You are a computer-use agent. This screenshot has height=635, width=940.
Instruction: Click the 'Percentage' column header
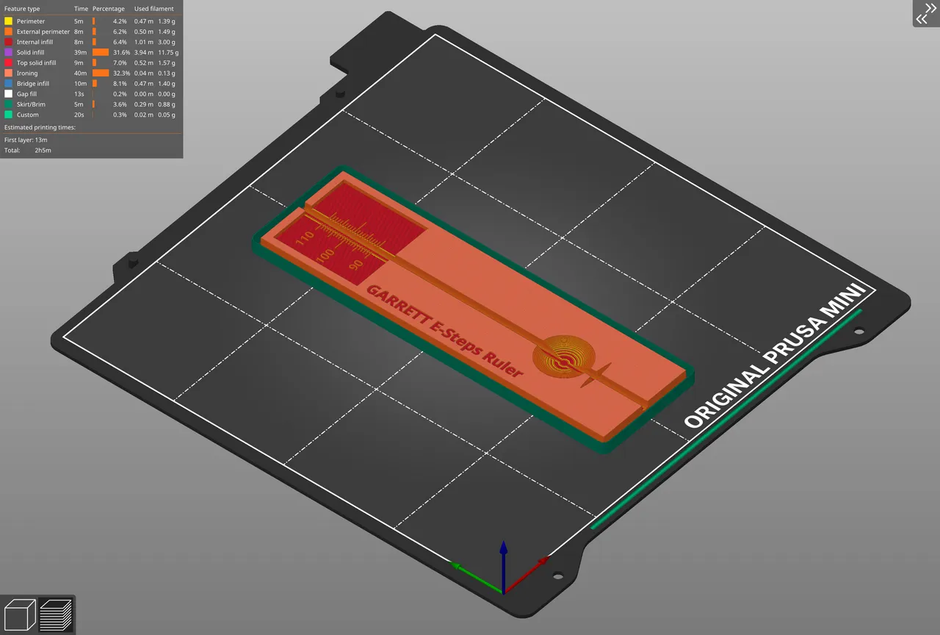coord(108,9)
